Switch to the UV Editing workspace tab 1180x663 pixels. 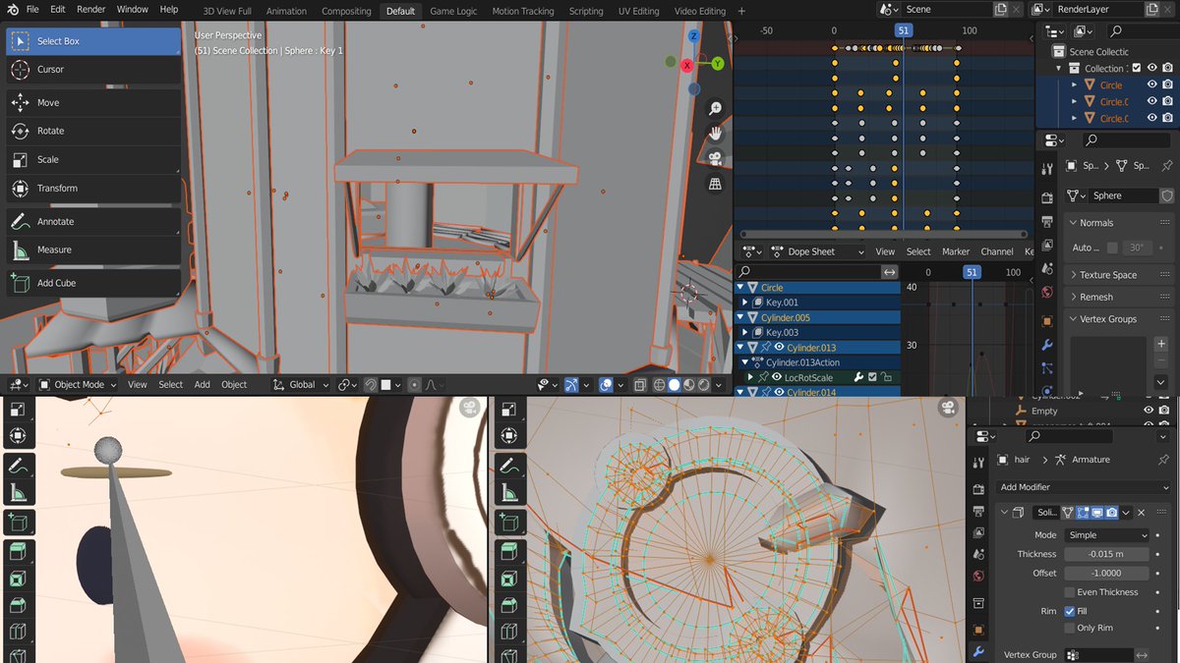pyautogui.click(x=638, y=11)
